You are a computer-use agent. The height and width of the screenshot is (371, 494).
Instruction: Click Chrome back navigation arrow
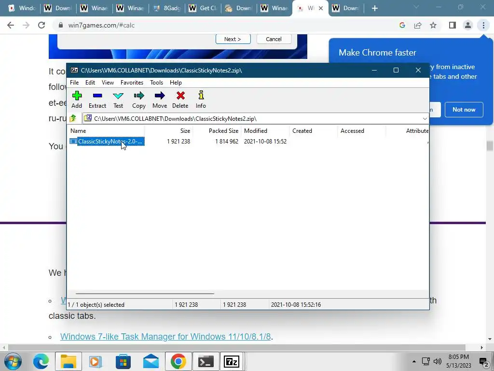coord(11,25)
